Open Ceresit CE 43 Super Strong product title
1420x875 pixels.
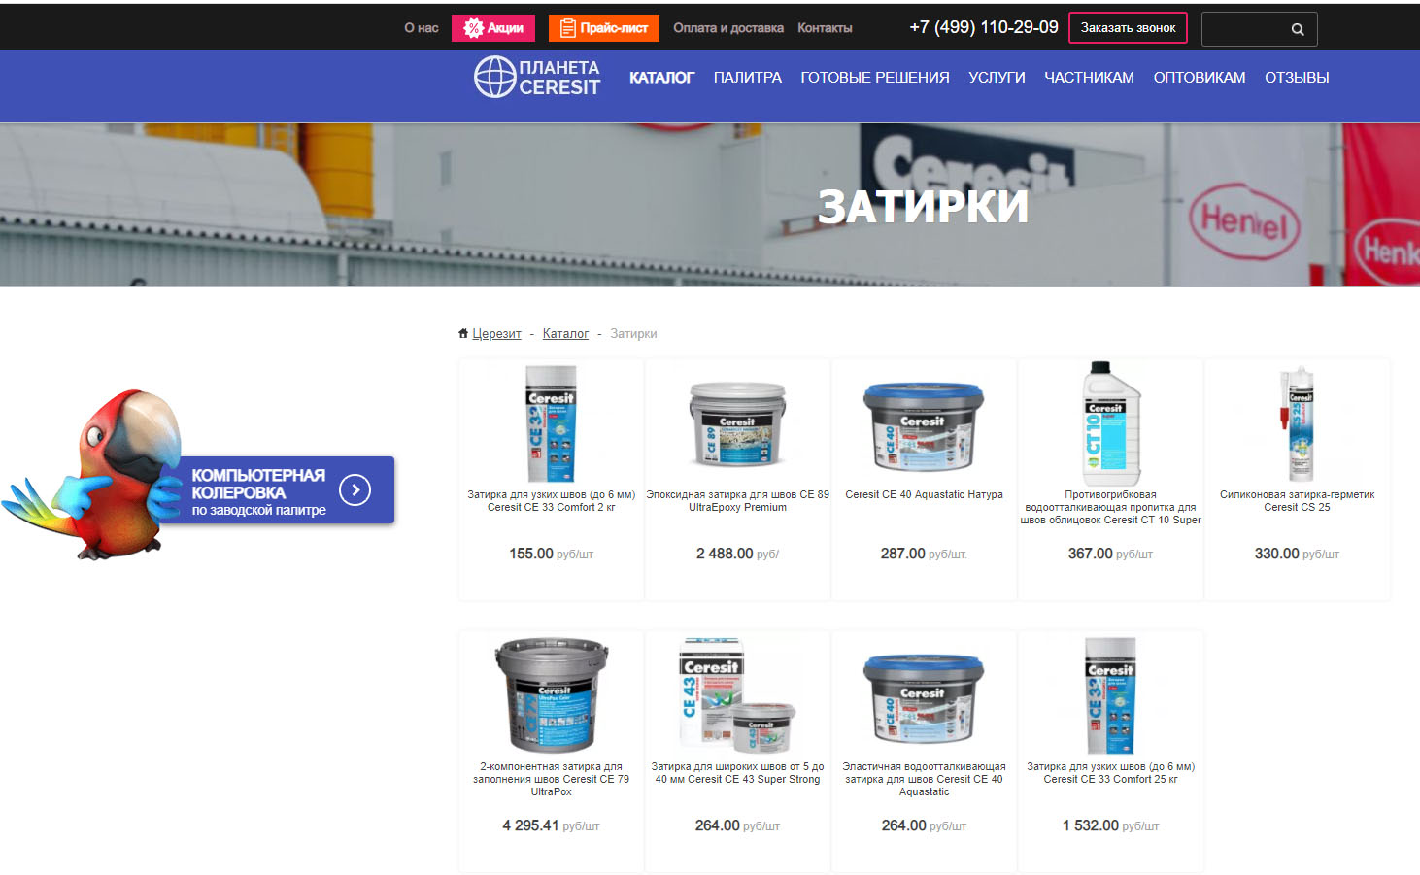737,773
